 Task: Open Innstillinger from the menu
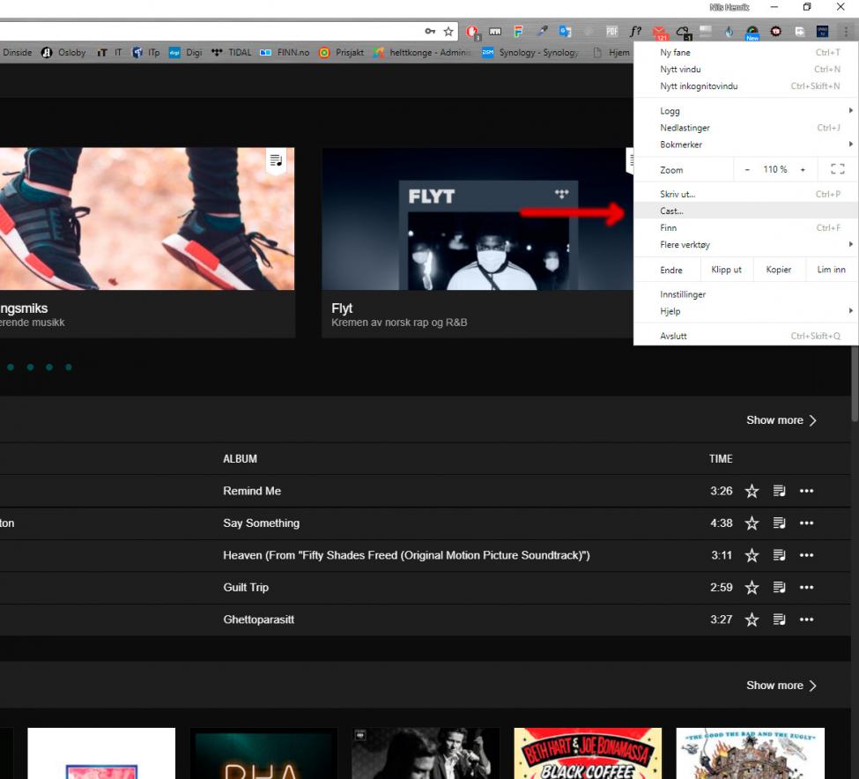coord(745,294)
